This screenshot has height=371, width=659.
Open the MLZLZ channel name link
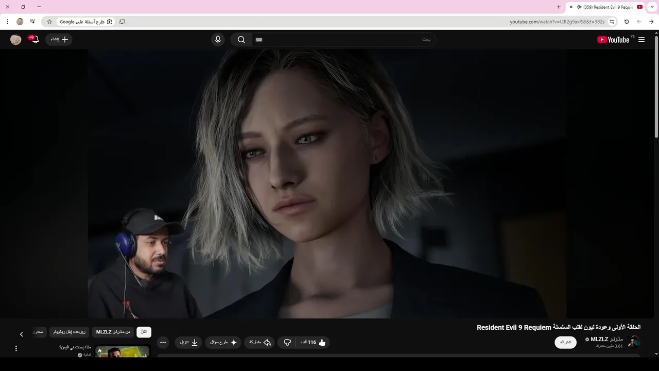606,339
